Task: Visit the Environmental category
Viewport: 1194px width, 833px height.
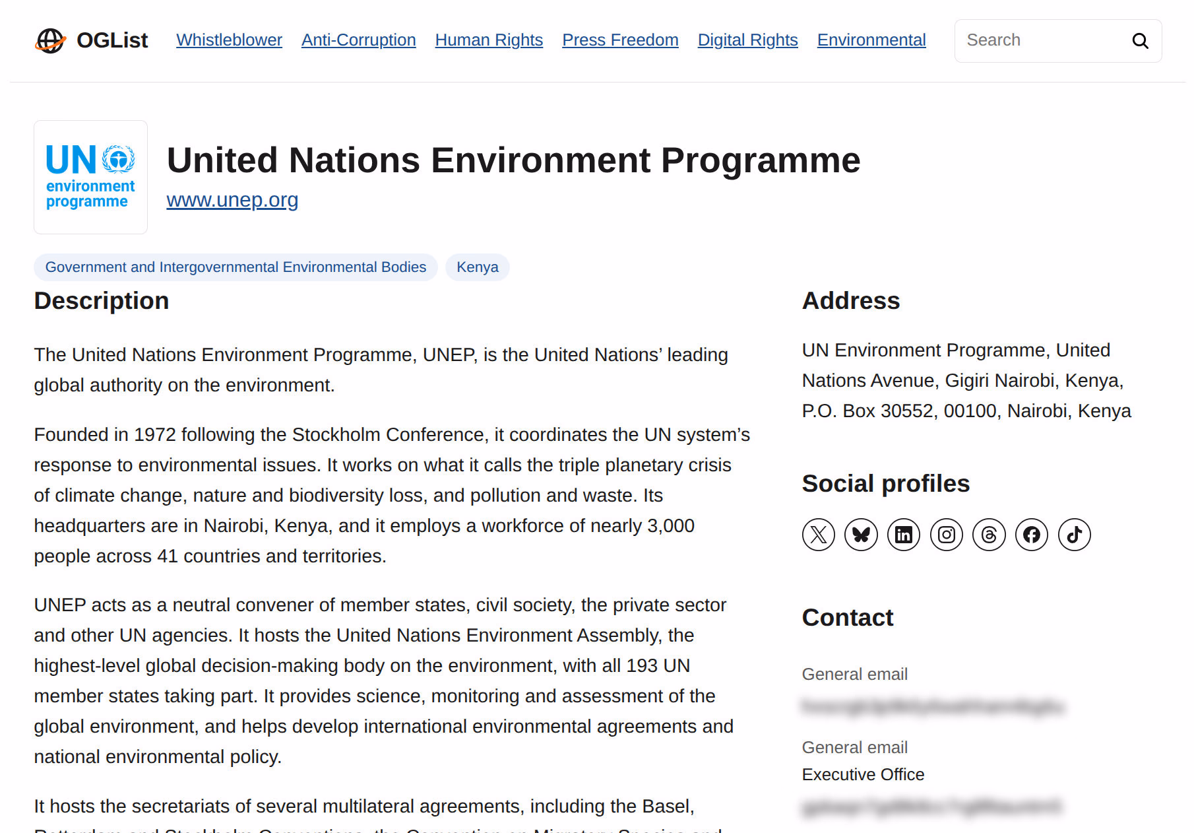Action: tap(871, 40)
